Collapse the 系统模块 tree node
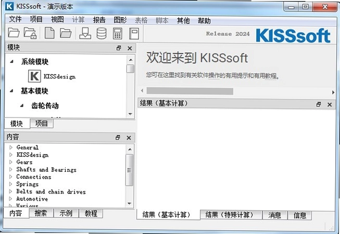Screen dimensions: 340x234 [11, 61]
